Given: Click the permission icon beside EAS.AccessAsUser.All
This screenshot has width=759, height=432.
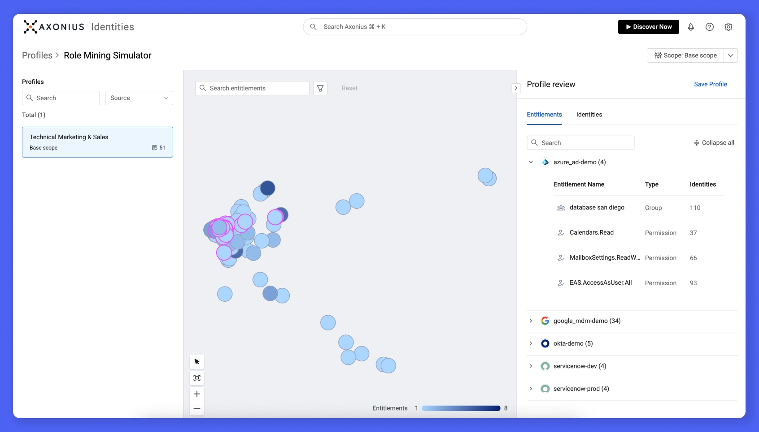Looking at the screenshot, I should coord(561,283).
